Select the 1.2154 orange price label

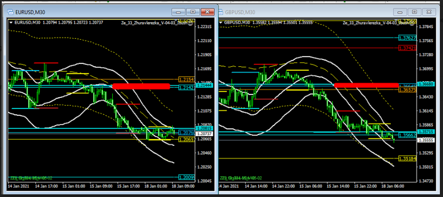coord(186,80)
